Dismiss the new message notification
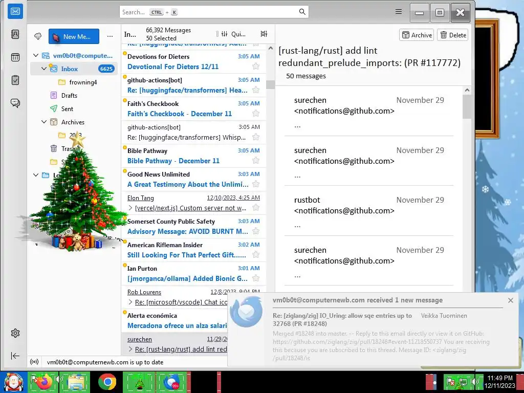 point(510,300)
